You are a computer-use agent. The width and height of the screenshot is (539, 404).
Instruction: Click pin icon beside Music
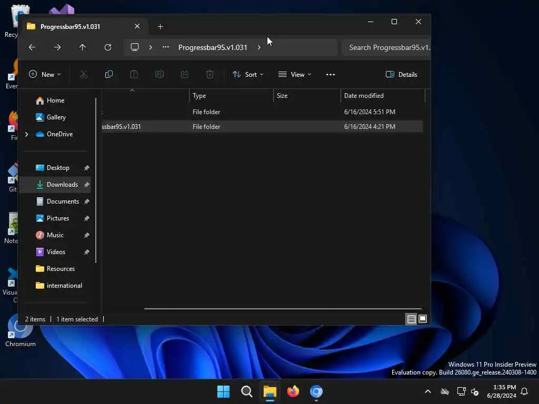pos(87,235)
